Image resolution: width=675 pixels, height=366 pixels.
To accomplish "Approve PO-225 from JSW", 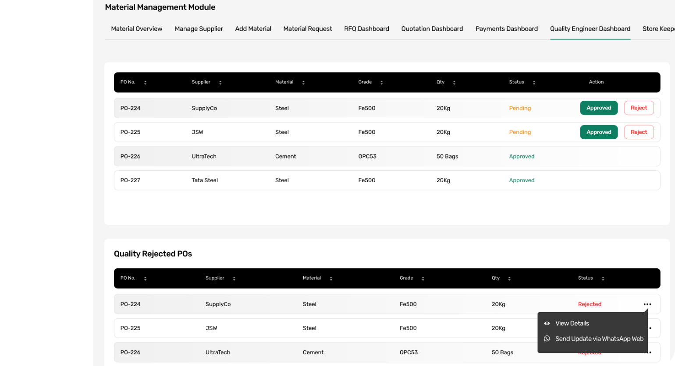I will pyautogui.click(x=599, y=132).
